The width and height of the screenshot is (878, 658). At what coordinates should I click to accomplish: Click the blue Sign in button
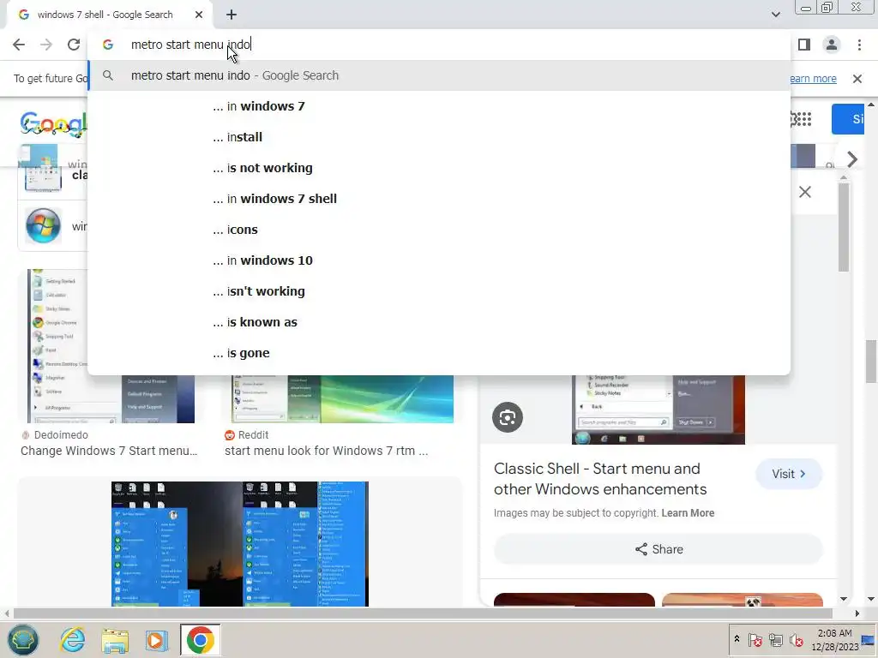[848, 118]
